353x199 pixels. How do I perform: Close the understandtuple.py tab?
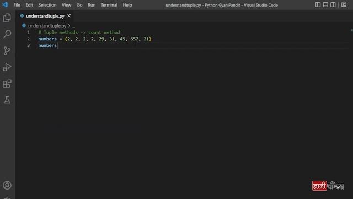69,16
